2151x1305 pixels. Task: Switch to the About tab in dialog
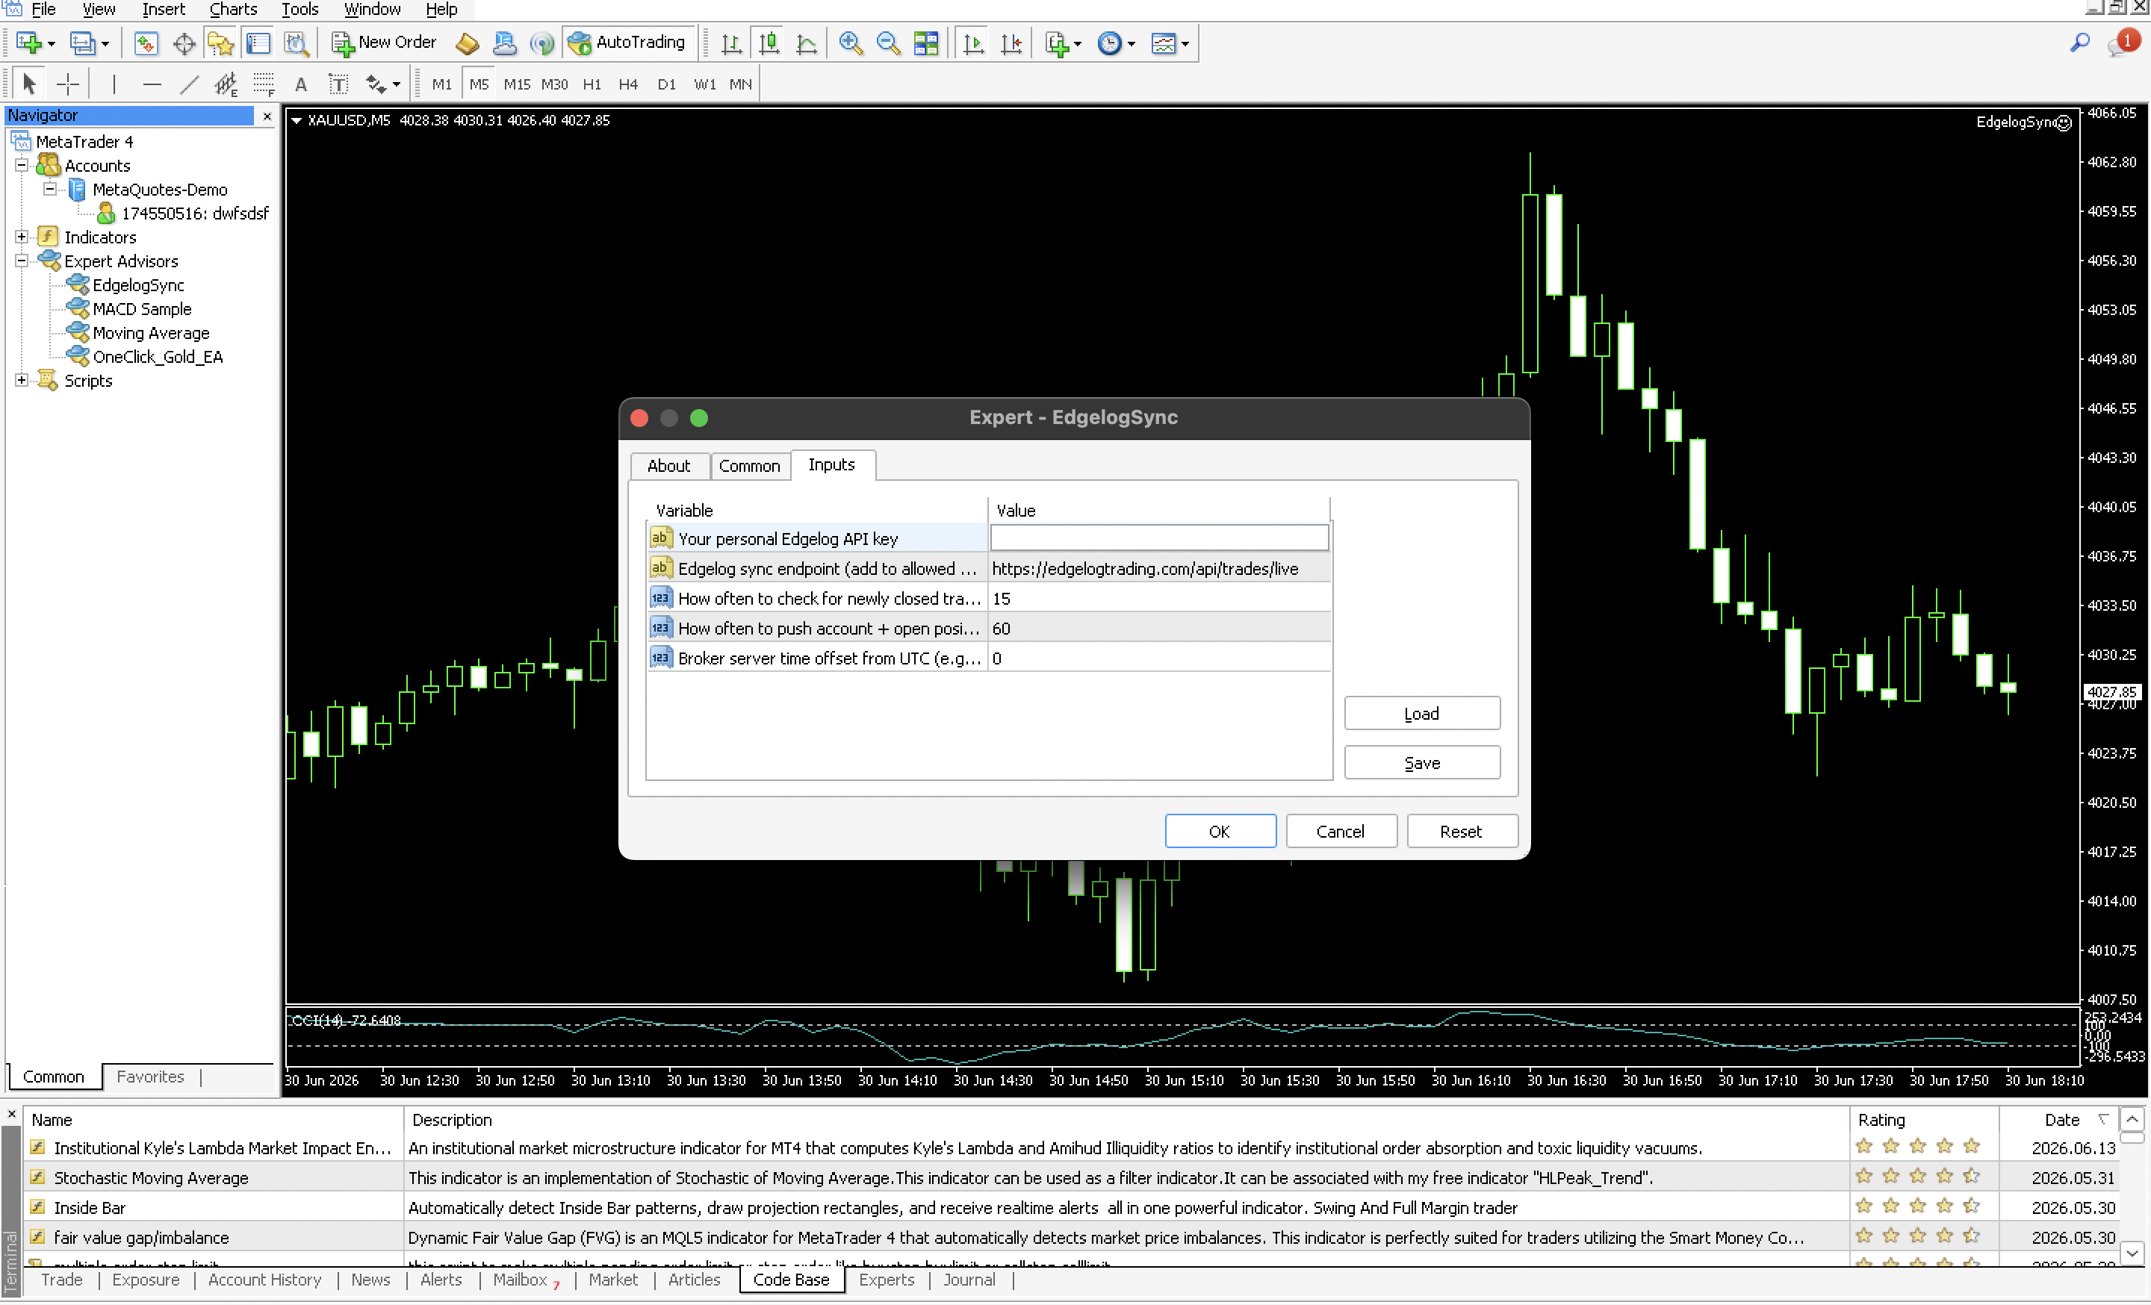coord(668,466)
